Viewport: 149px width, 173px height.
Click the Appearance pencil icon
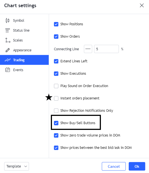click(7, 50)
